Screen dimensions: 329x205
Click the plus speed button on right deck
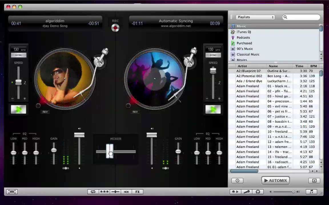pos(219,99)
